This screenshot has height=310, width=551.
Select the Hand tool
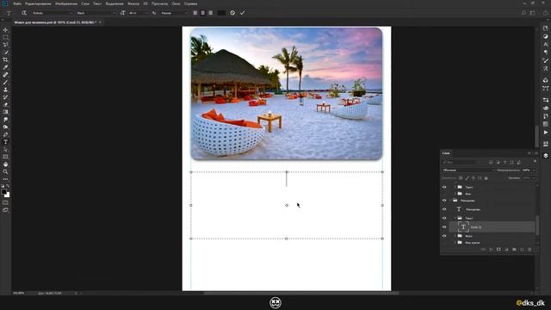click(x=5, y=164)
